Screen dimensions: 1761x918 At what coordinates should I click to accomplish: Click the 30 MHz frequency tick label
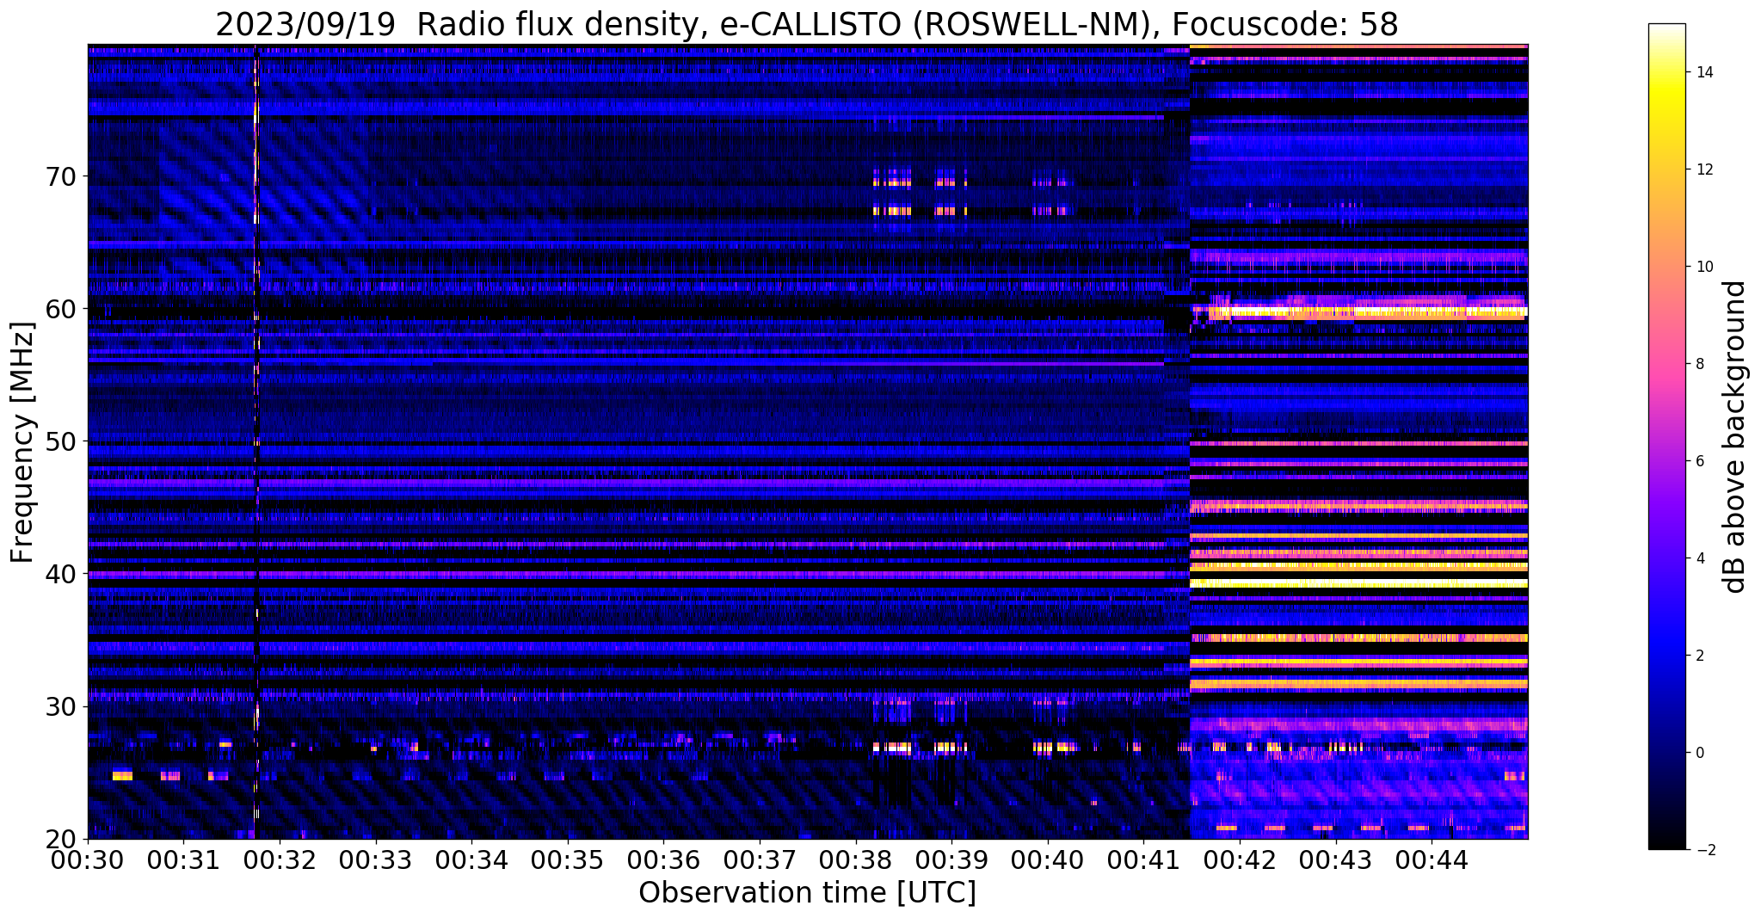tap(61, 706)
